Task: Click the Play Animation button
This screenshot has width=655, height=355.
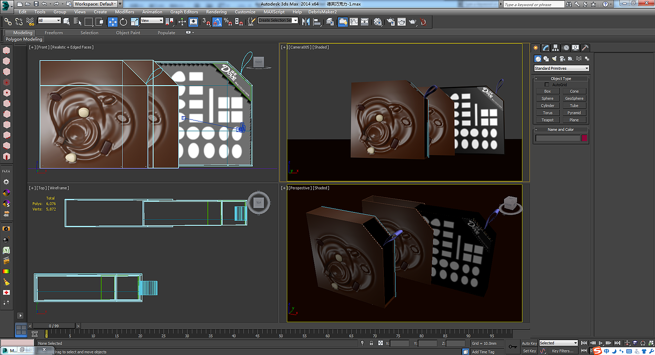Action: tap(601, 343)
